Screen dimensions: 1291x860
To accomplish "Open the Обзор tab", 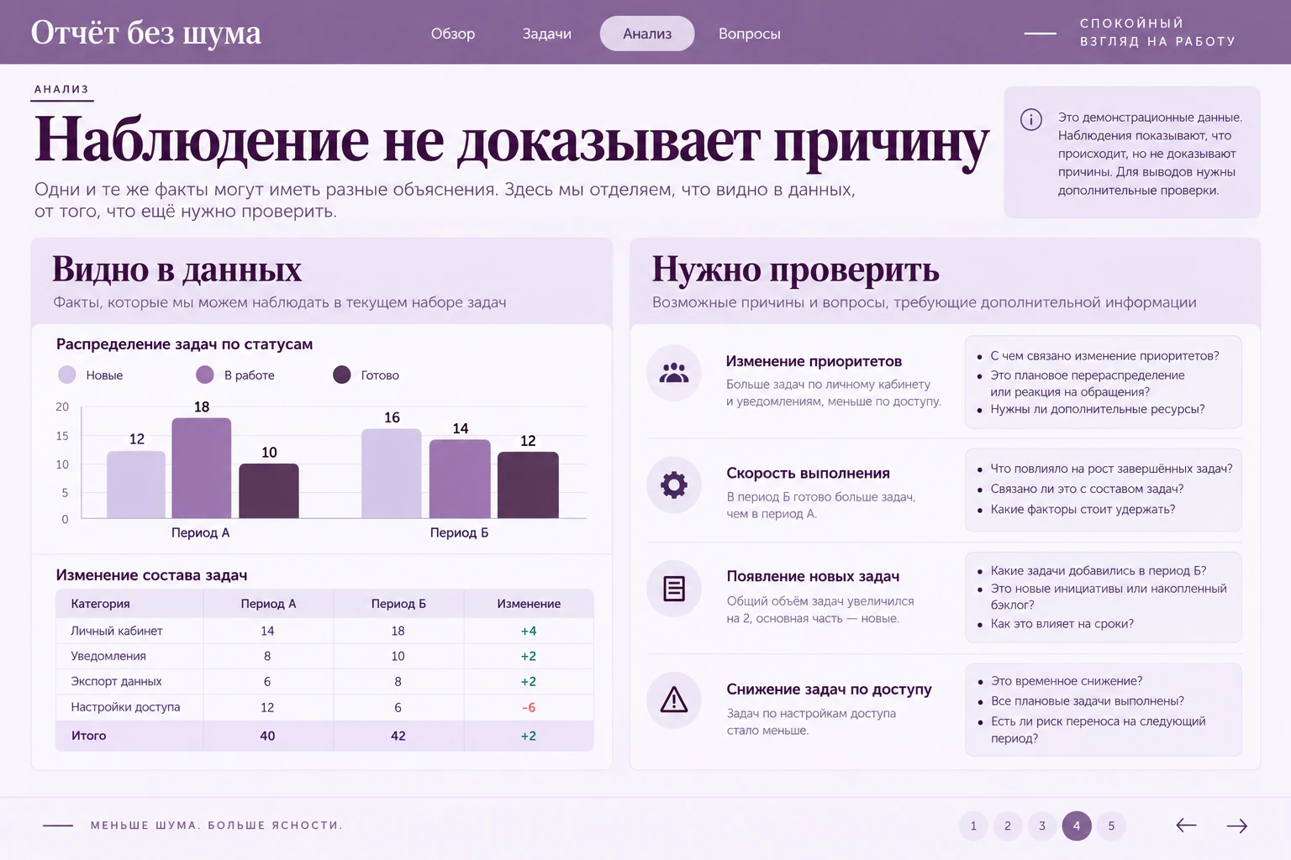I will tap(453, 34).
